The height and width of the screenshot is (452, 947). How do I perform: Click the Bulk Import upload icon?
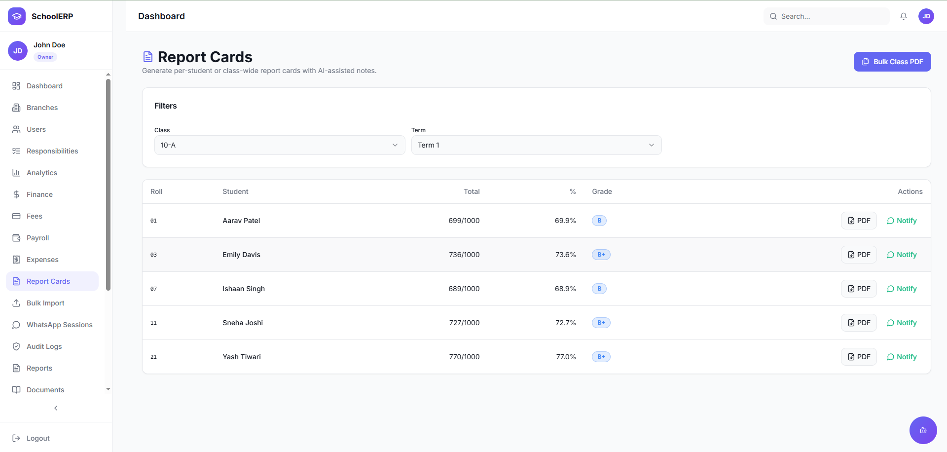16,303
